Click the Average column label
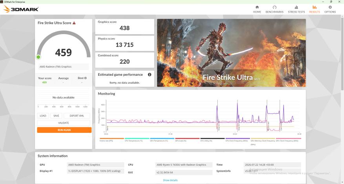Screen dimensions: 344x184 pos(64,78)
